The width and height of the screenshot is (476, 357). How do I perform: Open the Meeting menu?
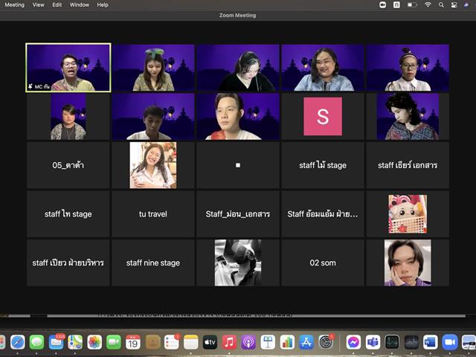coord(15,5)
